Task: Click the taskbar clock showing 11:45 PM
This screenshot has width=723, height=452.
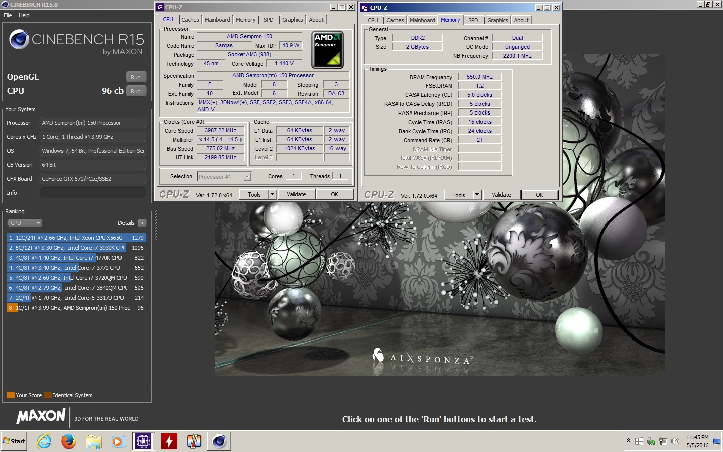Action: click(697, 441)
